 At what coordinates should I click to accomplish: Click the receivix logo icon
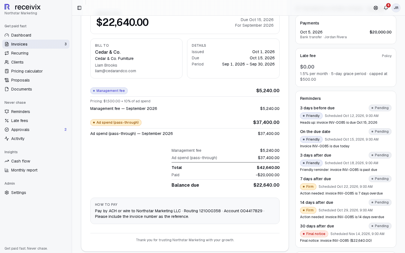7,7
